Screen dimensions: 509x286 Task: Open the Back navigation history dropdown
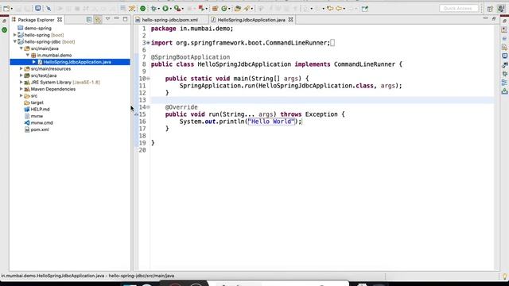[344, 9]
